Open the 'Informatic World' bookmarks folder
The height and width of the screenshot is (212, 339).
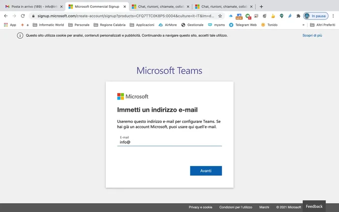pos(48,25)
